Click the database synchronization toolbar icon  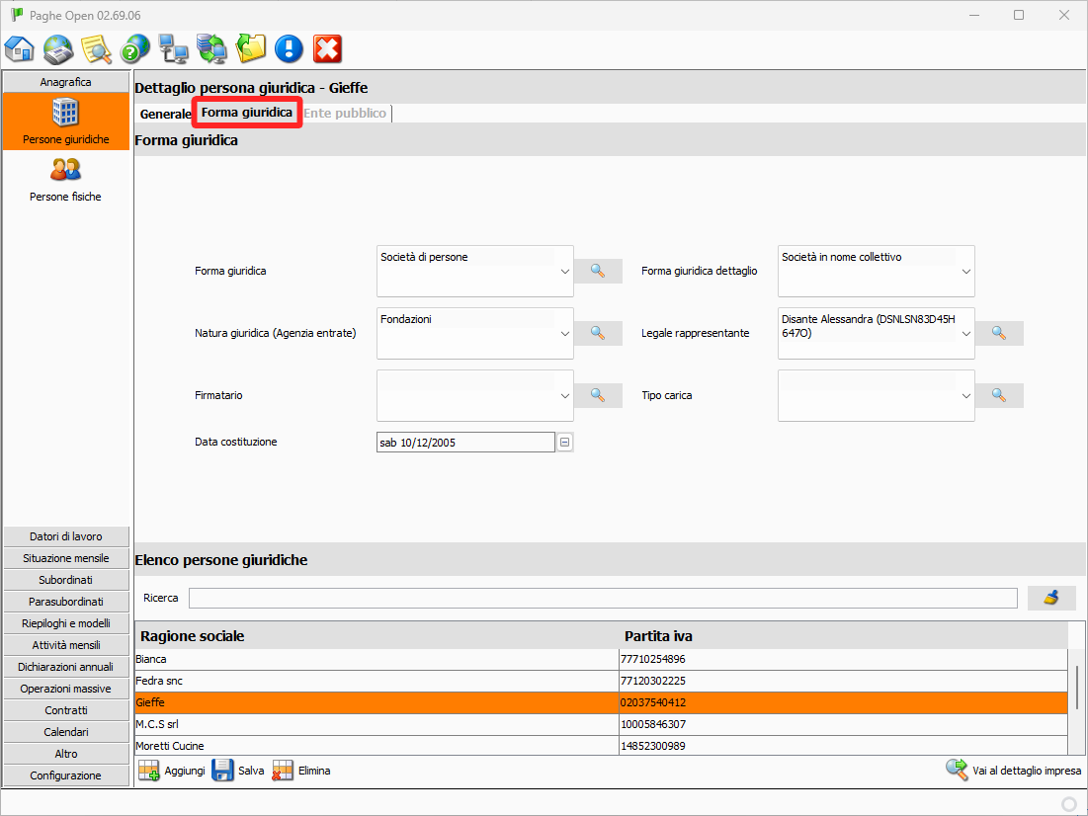[x=212, y=48]
